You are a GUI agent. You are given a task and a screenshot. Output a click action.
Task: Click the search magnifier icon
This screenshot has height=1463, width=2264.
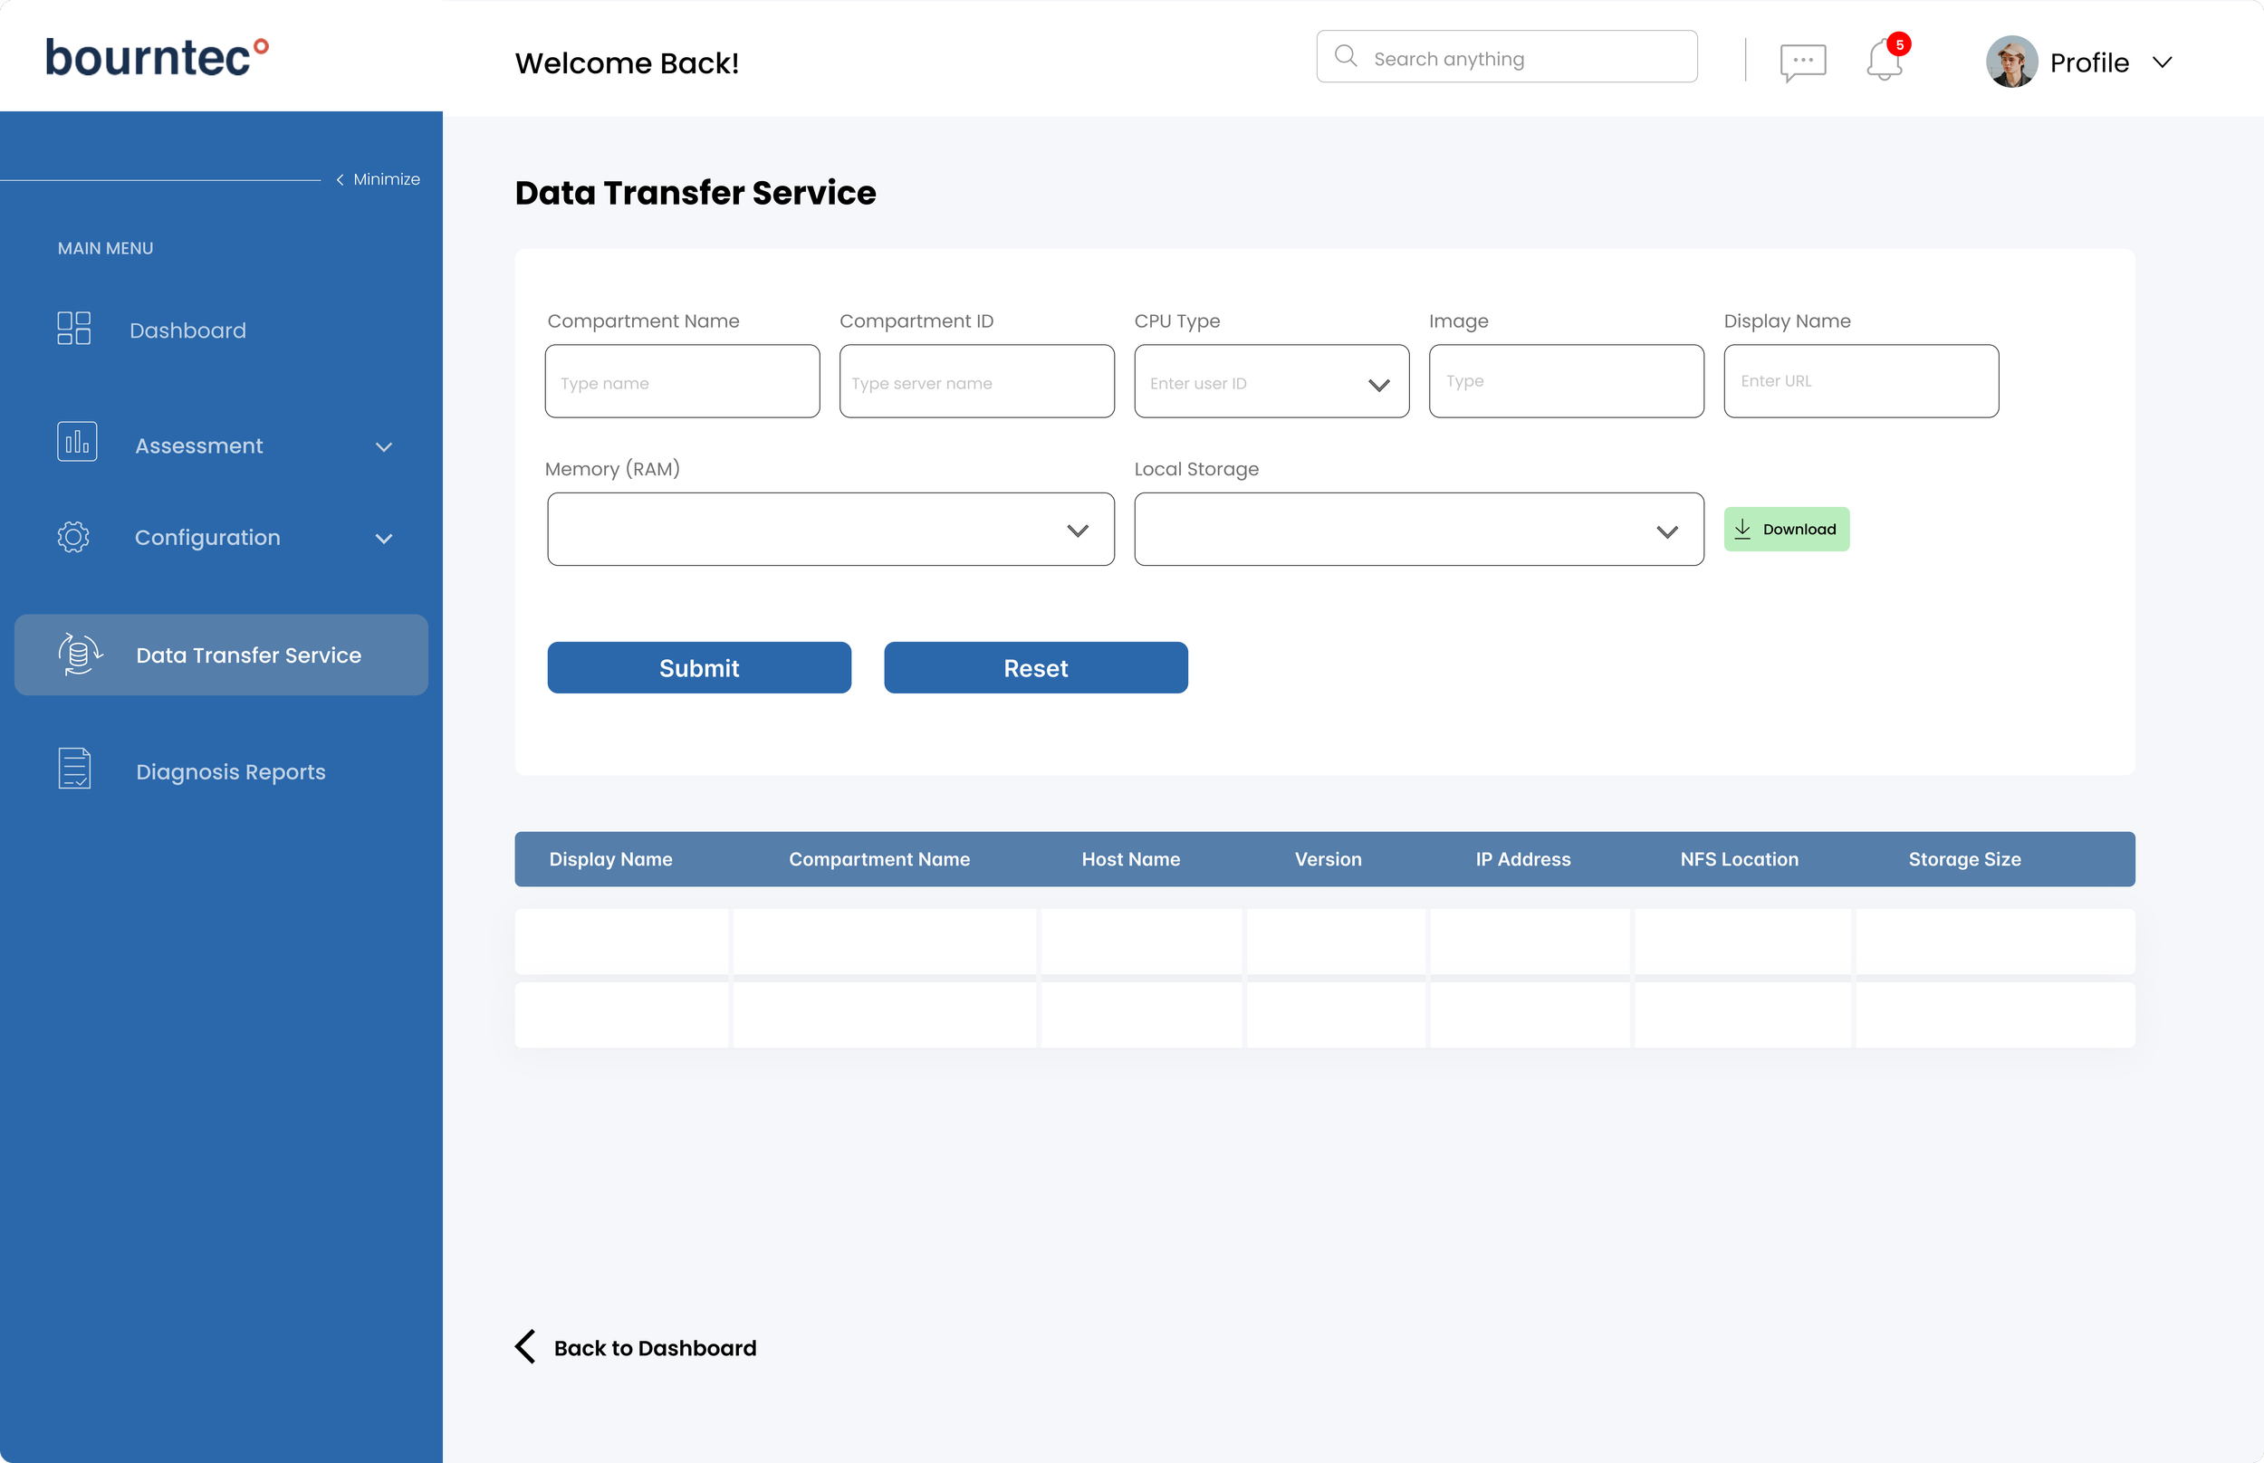pos(1346,56)
